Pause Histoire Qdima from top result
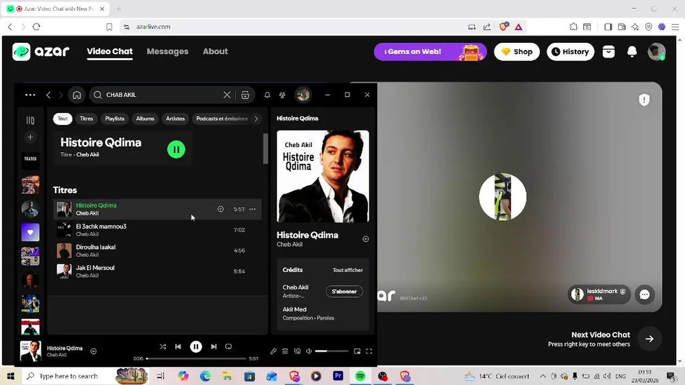The width and height of the screenshot is (685, 385). (176, 150)
